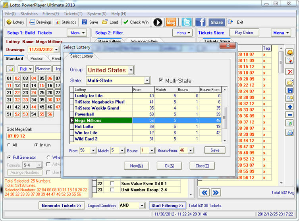
Task: Switch to the Position tab
Action: click(x=37, y=58)
